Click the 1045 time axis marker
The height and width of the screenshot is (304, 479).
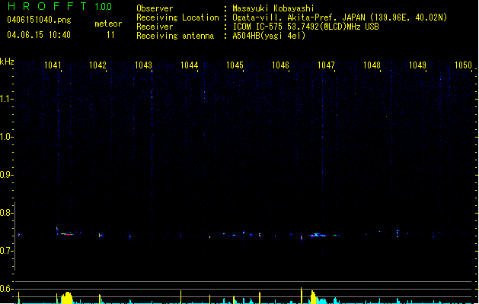click(235, 65)
